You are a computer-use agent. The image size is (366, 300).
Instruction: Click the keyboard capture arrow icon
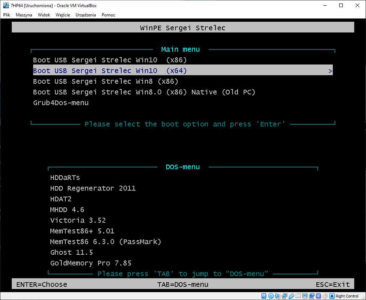332,296
